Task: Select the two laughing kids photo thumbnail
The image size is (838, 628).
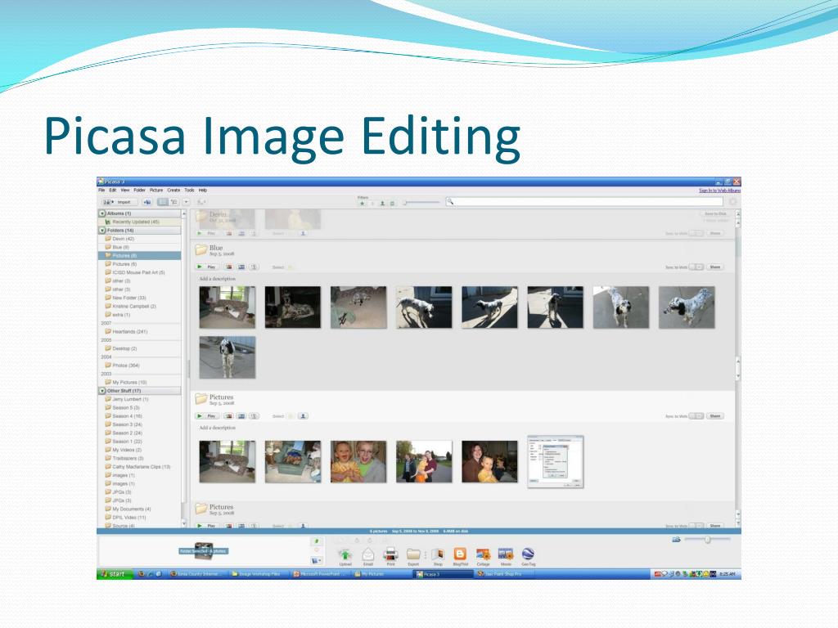Action: [358, 461]
